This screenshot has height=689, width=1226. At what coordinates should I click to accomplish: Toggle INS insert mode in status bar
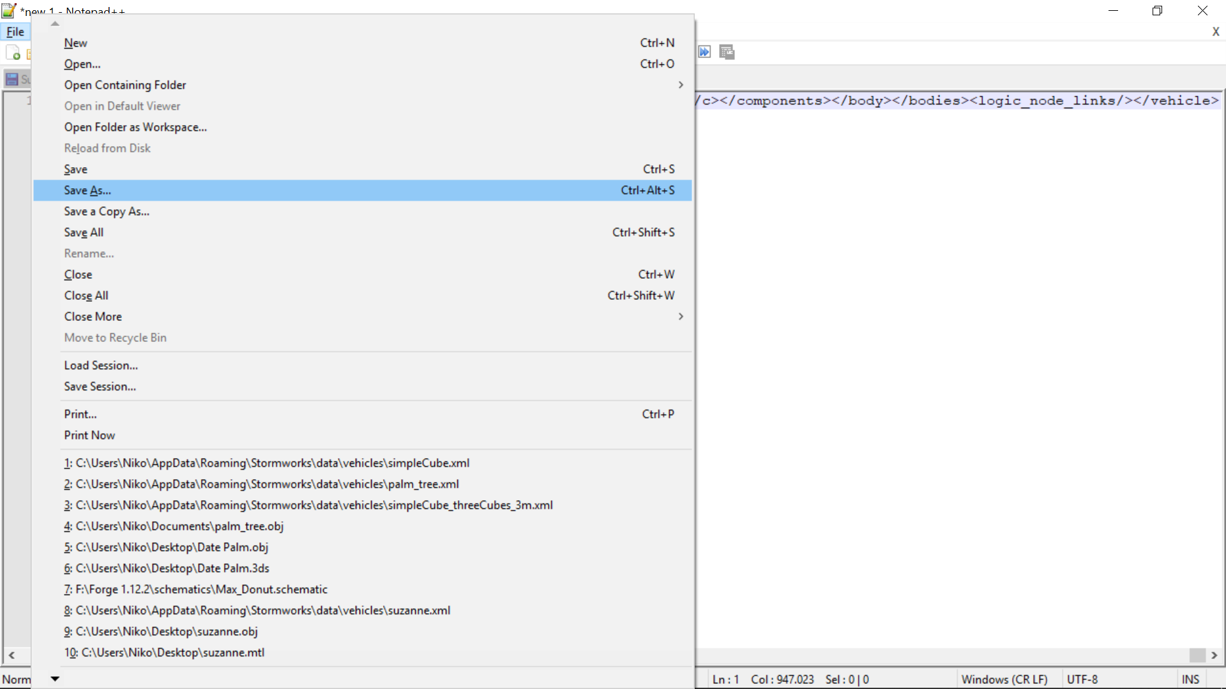[1190, 679]
